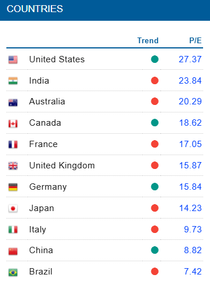Select the Germany country name
The height and width of the screenshot is (282, 210).
pyautogui.click(x=48, y=187)
